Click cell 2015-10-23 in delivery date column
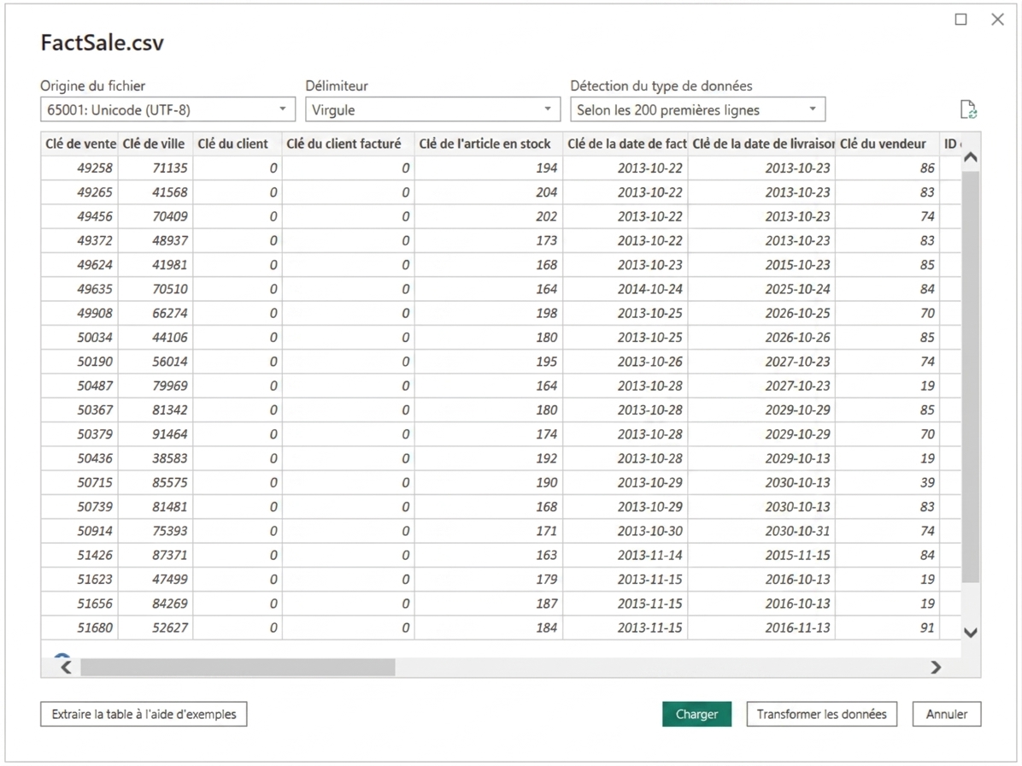The image size is (1022, 766). pos(761,264)
